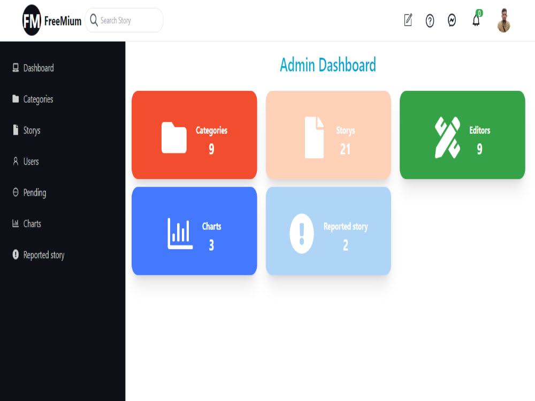Click the green notification count badge
The height and width of the screenshot is (401, 535).
[x=479, y=13]
